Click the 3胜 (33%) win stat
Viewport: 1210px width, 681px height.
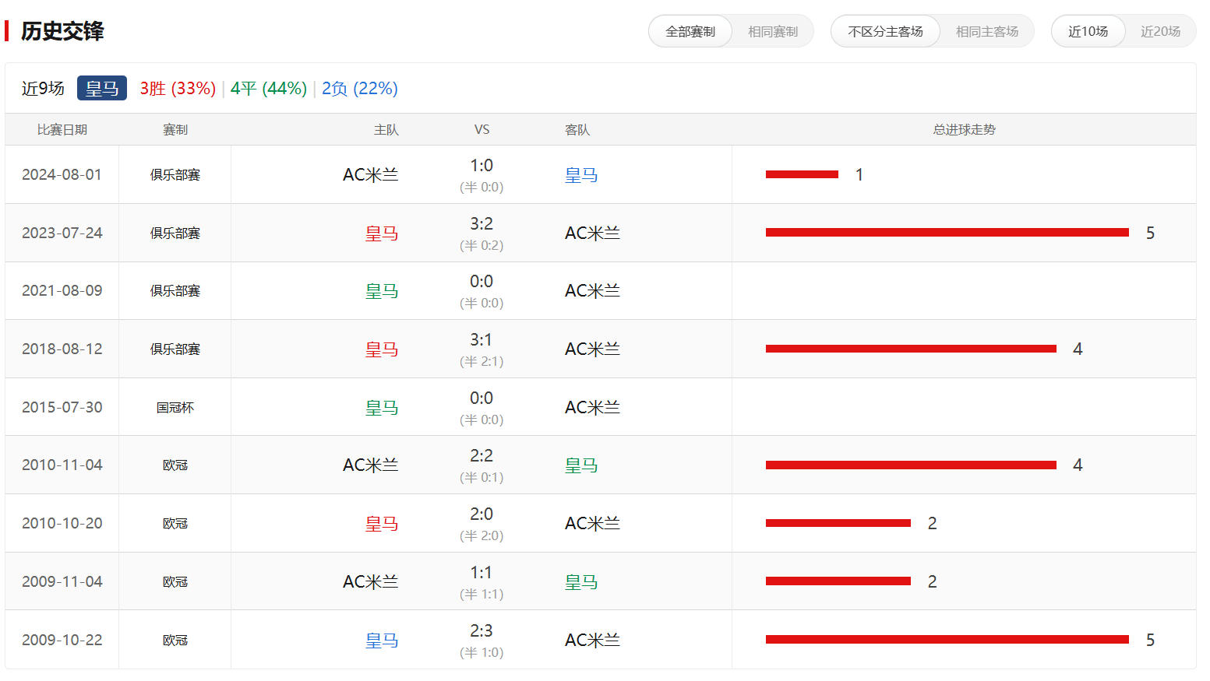178,88
